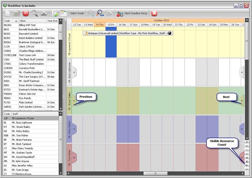Click the next arrow tab on the Ricky Bobby row
252x178 pixels.
[242, 129]
